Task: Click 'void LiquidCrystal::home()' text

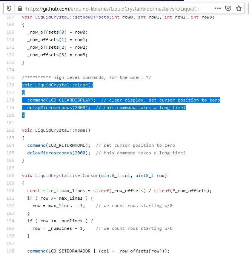Action: [x=56, y=130]
